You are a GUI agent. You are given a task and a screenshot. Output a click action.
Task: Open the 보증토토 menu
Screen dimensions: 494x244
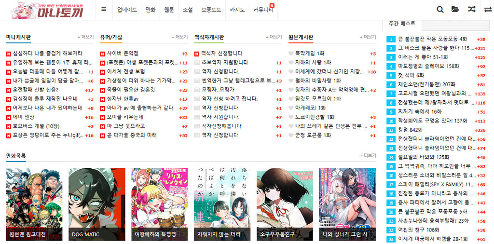click(211, 10)
